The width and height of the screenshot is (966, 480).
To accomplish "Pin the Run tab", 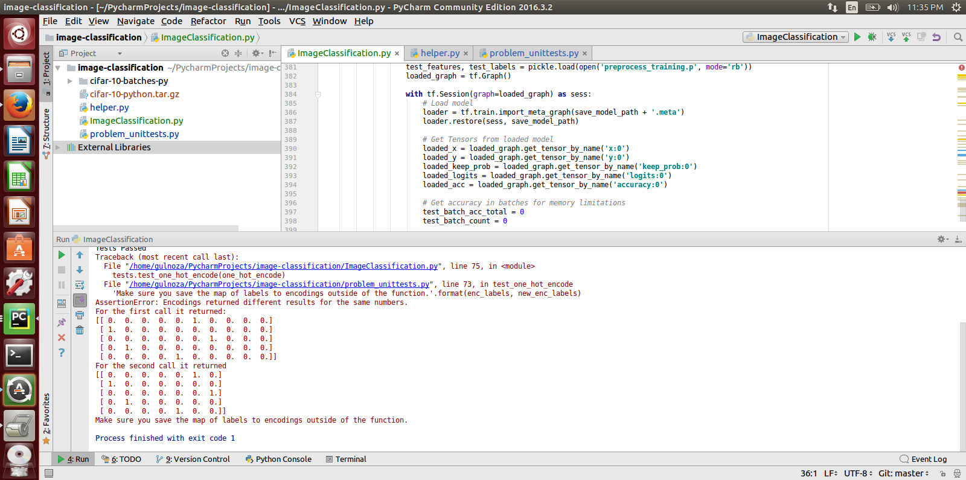I will click(x=62, y=322).
